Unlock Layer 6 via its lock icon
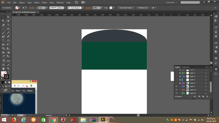Image resolution: width=219 pixels, height=123 pixels. point(180,80)
